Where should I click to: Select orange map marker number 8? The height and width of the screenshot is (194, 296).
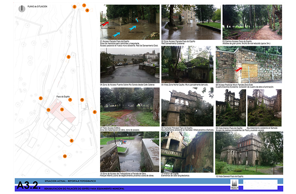(x=71, y=140)
